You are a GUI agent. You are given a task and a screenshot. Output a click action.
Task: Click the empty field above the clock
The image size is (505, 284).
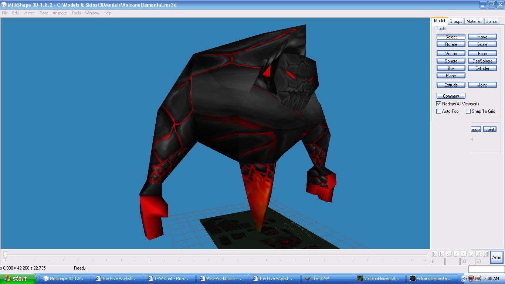486,269
